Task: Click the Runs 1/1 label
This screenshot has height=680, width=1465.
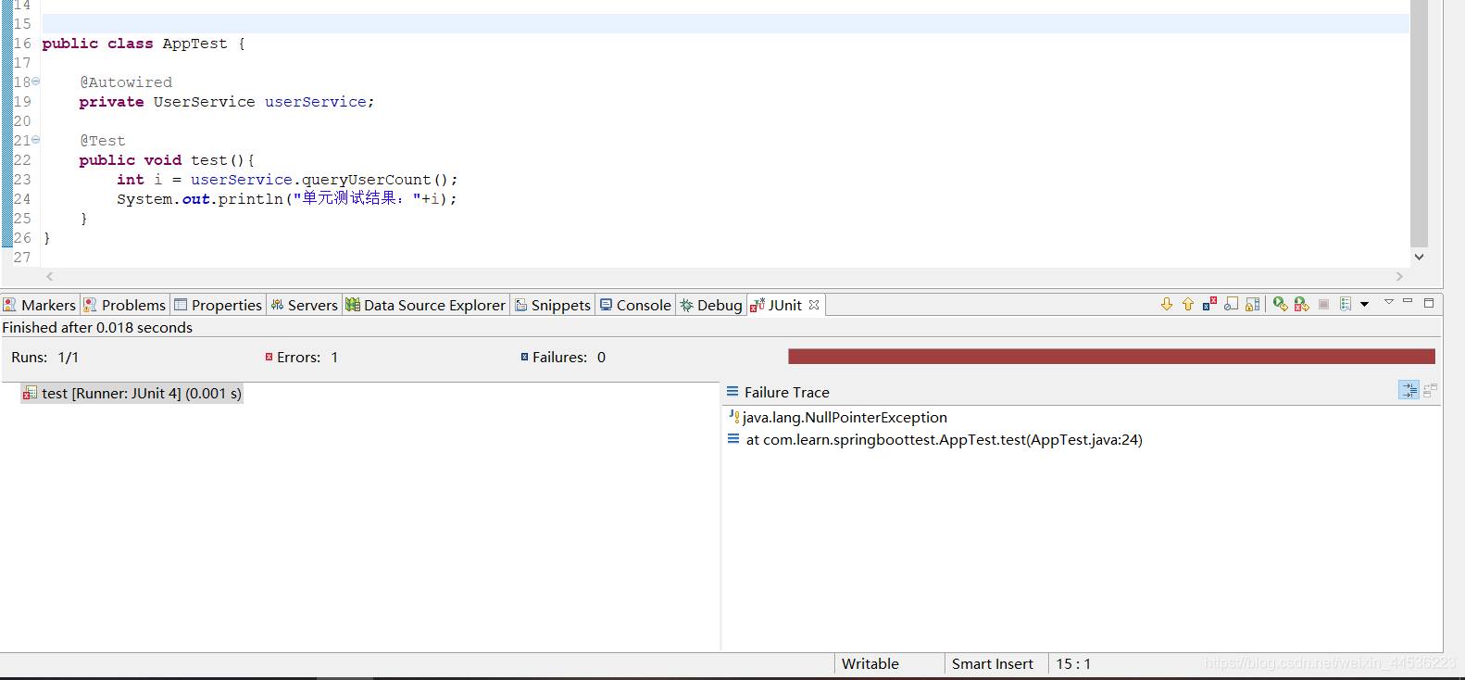Action: (45, 357)
